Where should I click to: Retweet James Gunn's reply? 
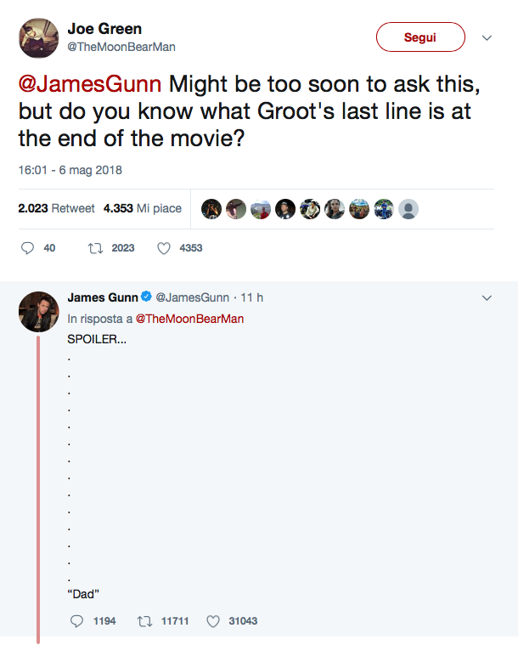144,621
